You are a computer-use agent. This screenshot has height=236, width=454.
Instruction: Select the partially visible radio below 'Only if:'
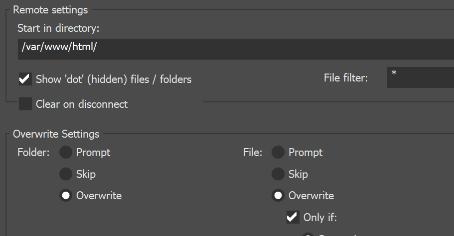pyautogui.click(x=308, y=234)
